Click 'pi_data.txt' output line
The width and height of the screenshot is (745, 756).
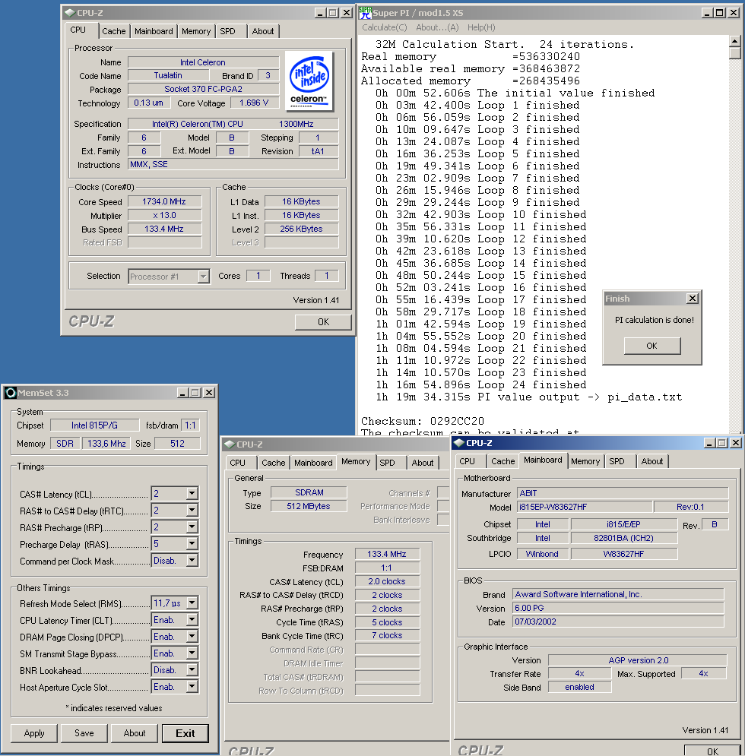(x=529, y=397)
